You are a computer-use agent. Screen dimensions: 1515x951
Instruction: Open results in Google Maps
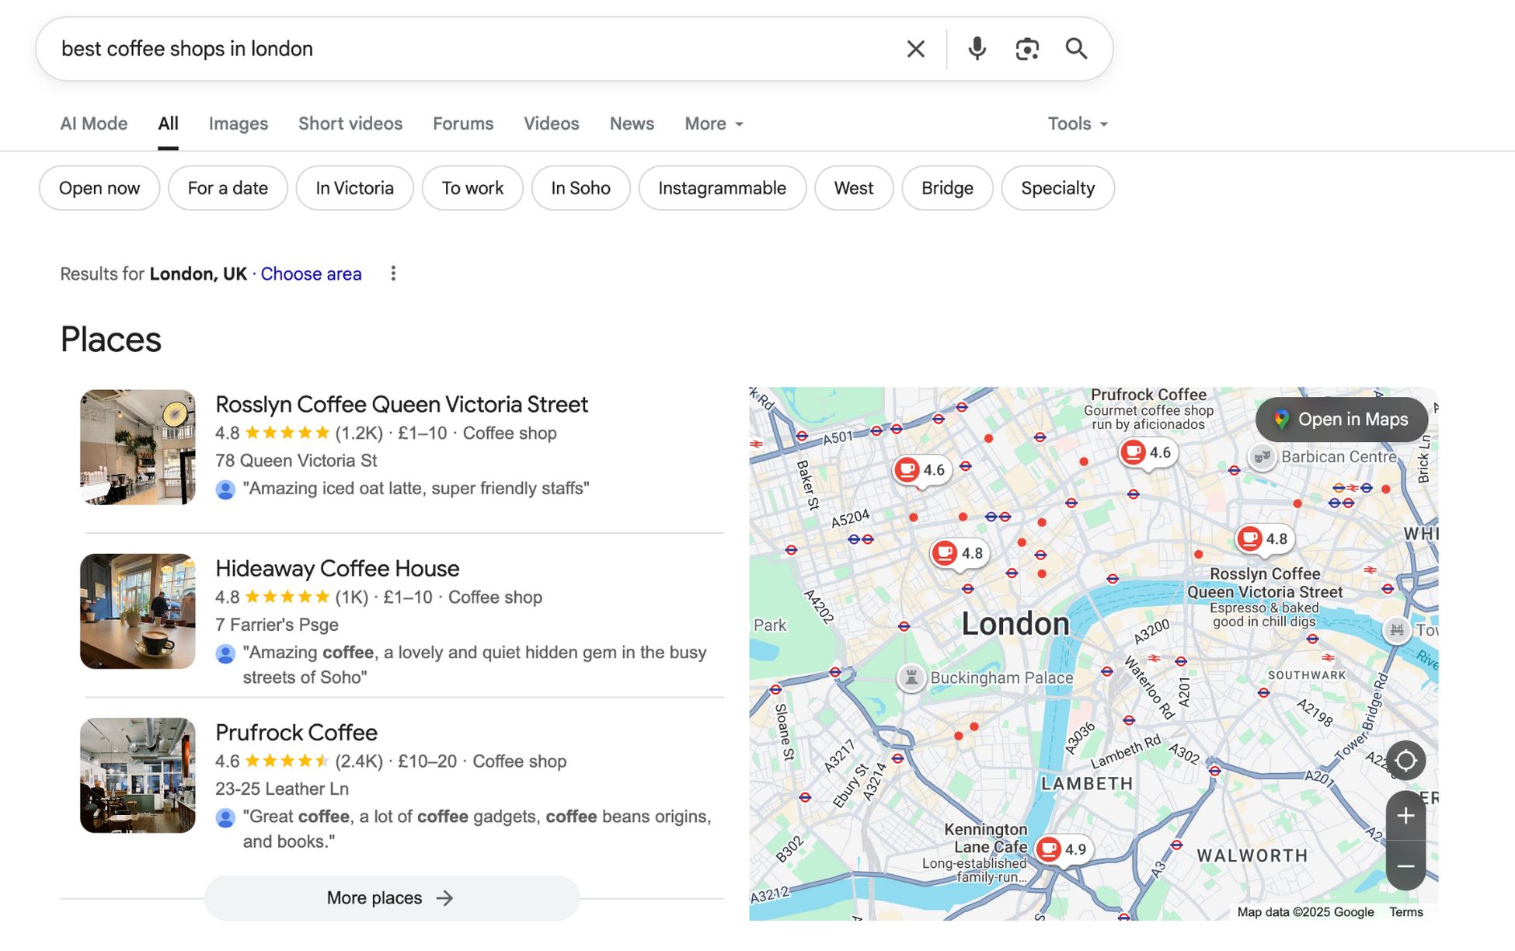pos(1342,420)
